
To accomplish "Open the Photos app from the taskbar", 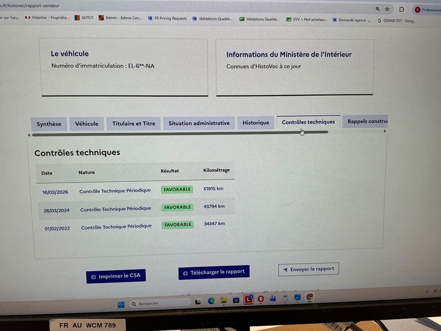I will [297, 297].
